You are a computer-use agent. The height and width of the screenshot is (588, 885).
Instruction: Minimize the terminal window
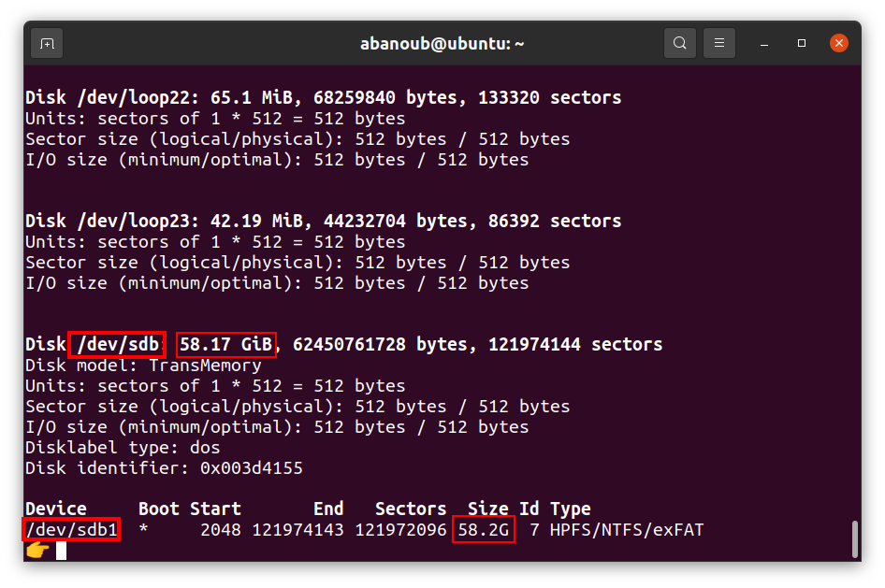(767, 43)
